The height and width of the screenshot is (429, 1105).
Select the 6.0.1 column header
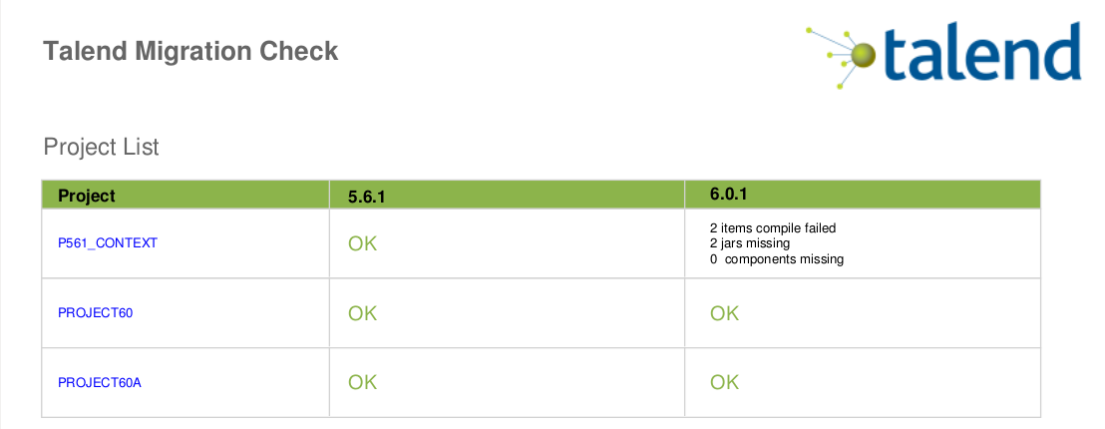coord(728,195)
